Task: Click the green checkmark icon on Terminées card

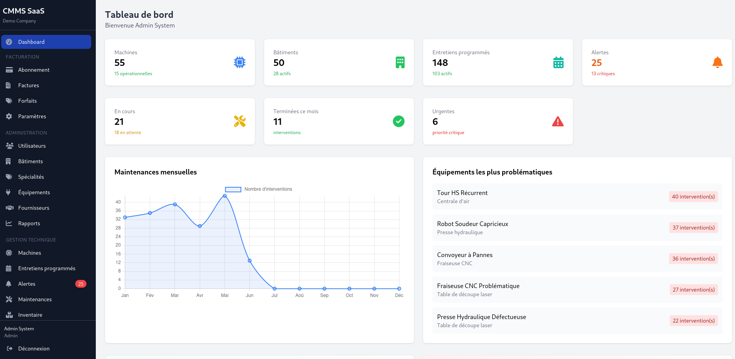Action: [x=399, y=121]
